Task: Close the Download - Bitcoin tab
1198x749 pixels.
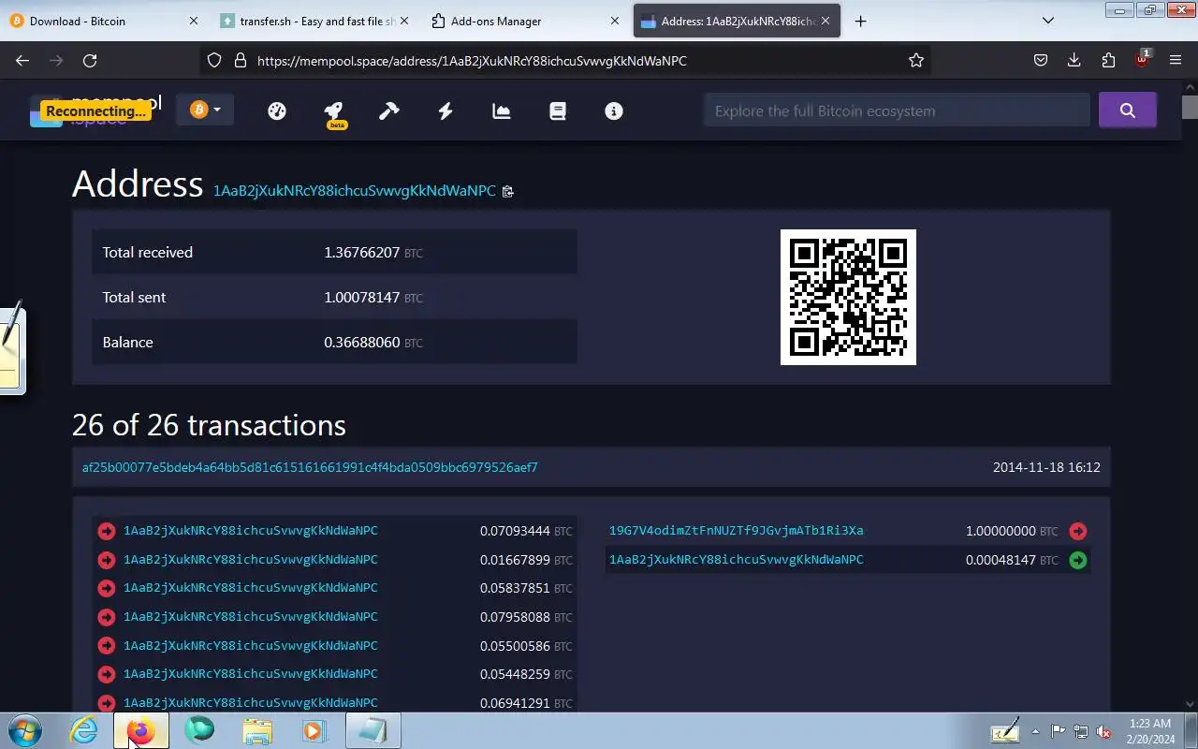Action: point(194,21)
